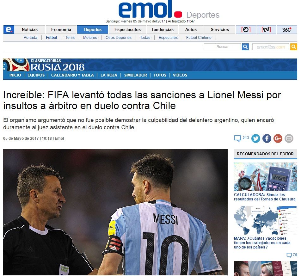Open the Economía menu tab

61,29
